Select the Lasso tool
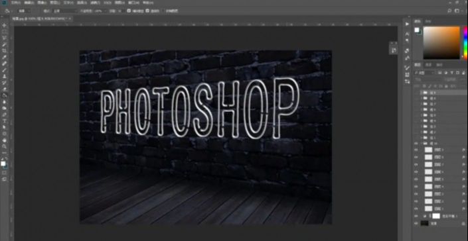 (4, 38)
